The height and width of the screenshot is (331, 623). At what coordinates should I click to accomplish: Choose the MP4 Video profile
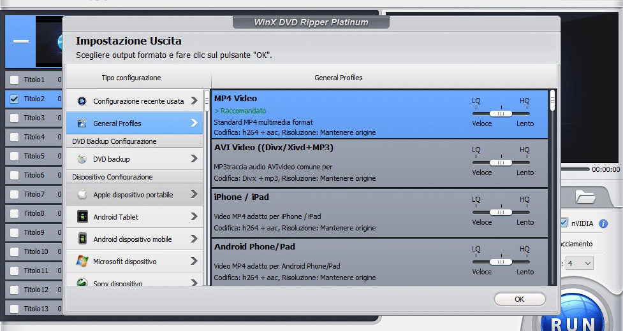tap(379, 114)
